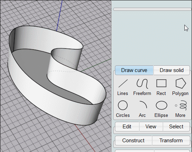
Task: Select the Lines drawing tool
Action: (x=123, y=87)
